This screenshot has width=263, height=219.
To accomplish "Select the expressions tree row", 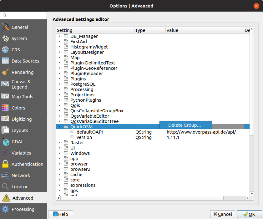I will [x=153, y=185].
